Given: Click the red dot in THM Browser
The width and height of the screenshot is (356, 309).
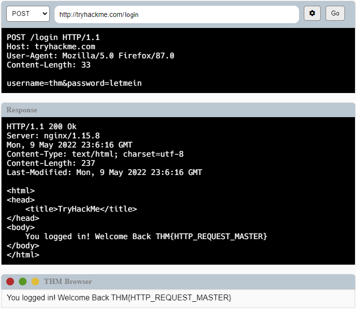Looking at the screenshot, I should [10, 282].
